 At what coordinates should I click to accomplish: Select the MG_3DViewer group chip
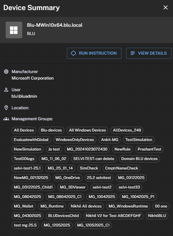click(x=73, y=187)
